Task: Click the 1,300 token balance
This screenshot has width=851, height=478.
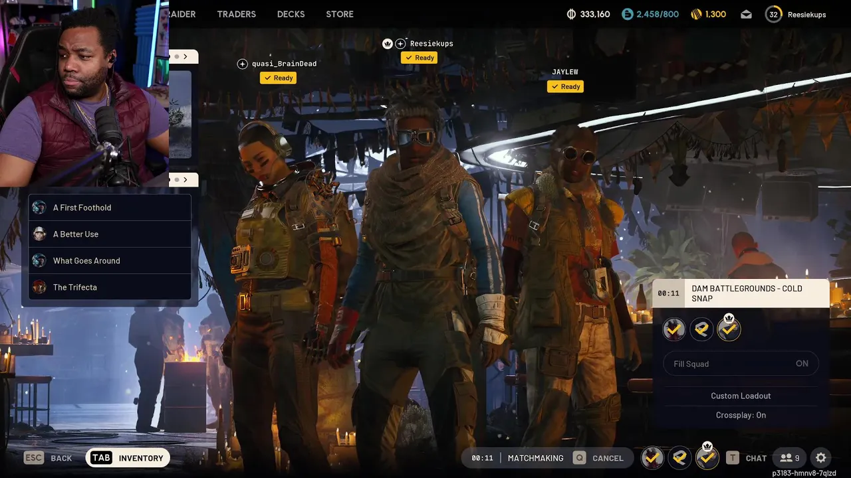Action: tap(715, 14)
